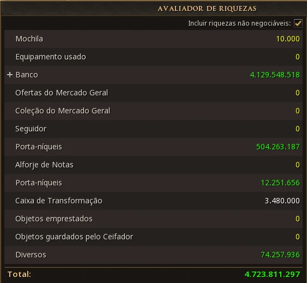Click the Equipamento usado row
307x283 pixels.
click(153, 57)
